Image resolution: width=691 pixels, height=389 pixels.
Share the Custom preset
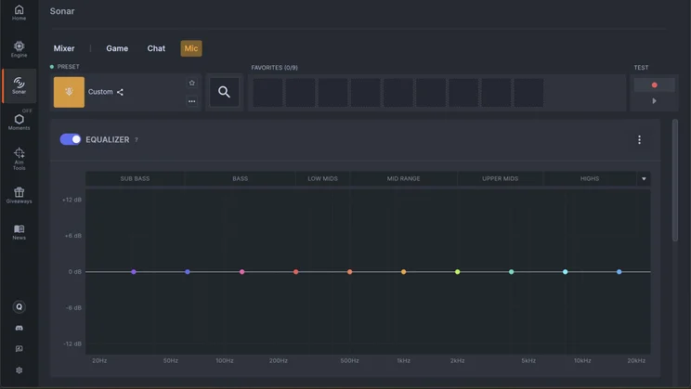(x=120, y=92)
